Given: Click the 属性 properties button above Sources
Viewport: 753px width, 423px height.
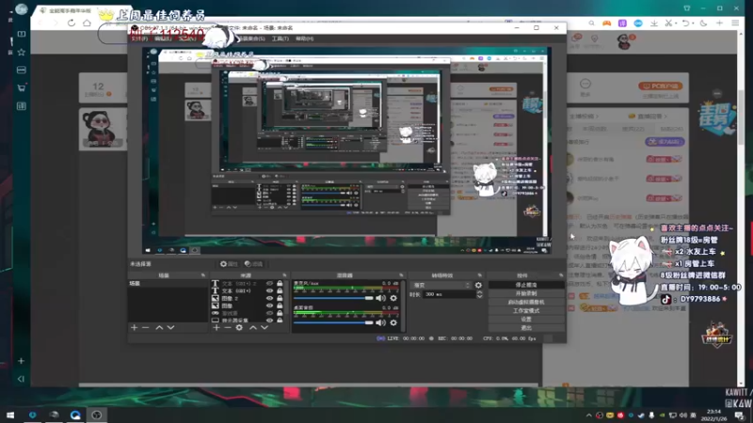Looking at the screenshot, I should coord(229,264).
